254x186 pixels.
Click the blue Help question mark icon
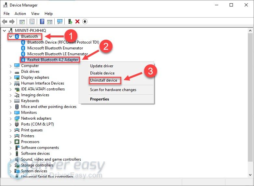(42, 21)
